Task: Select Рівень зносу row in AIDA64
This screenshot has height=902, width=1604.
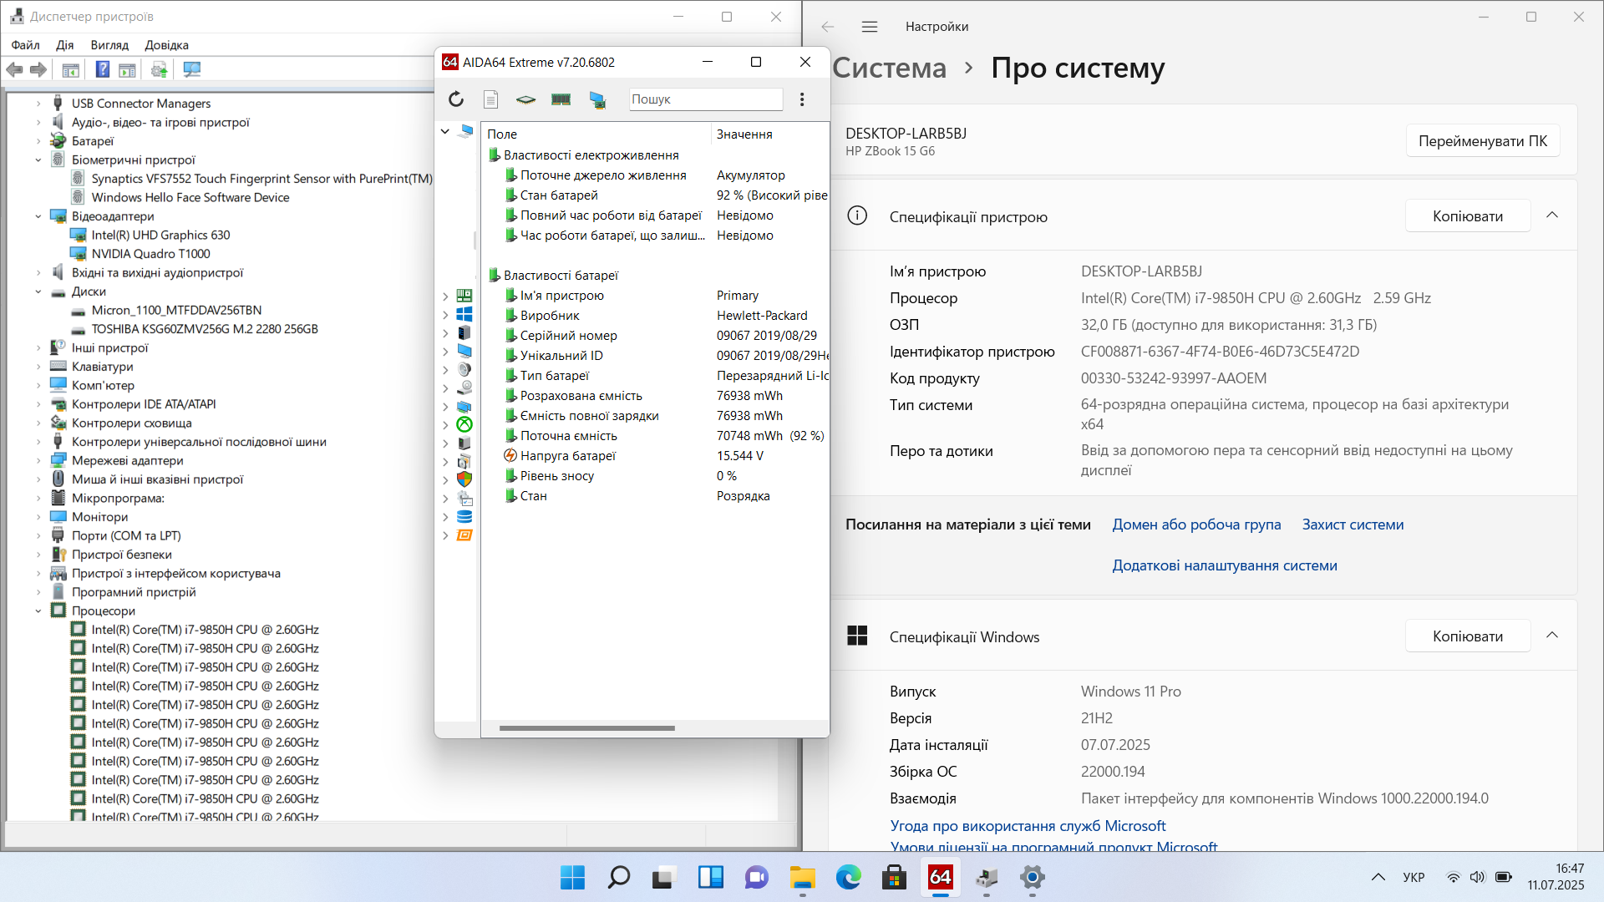Action: coord(656,476)
